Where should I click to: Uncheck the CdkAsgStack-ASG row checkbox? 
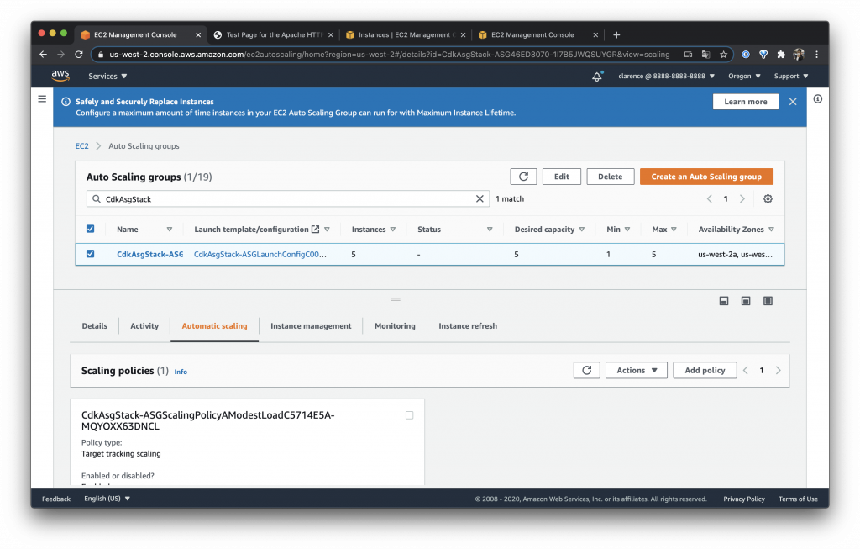tap(91, 254)
